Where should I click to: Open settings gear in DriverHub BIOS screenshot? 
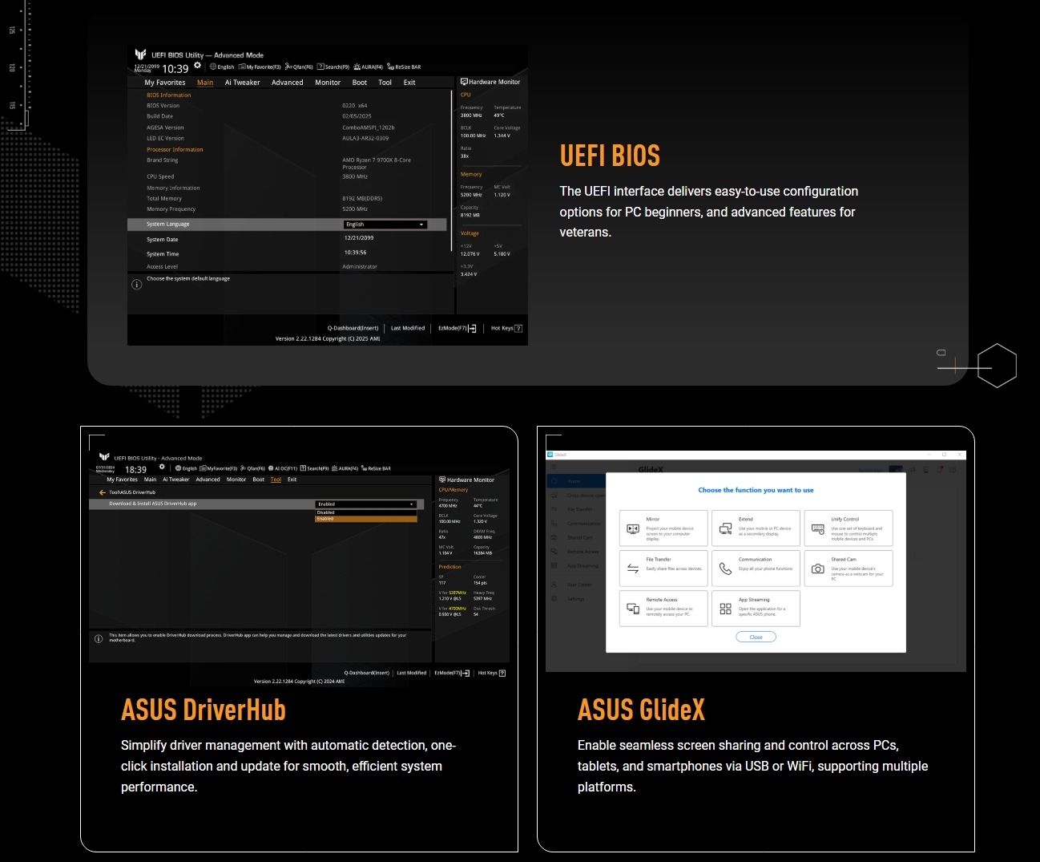(x=162, y=467)
